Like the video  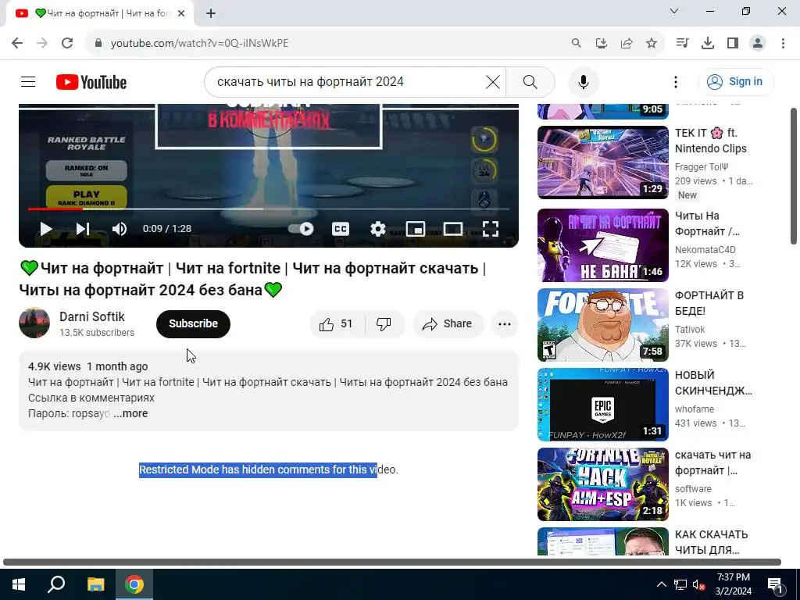click(x=336, y=324)
